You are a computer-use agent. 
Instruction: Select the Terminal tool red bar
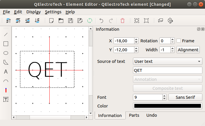tap(6, 90)
